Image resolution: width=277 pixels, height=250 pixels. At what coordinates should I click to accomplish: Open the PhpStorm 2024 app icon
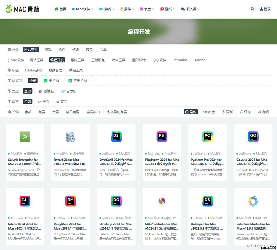coord(162,136)
